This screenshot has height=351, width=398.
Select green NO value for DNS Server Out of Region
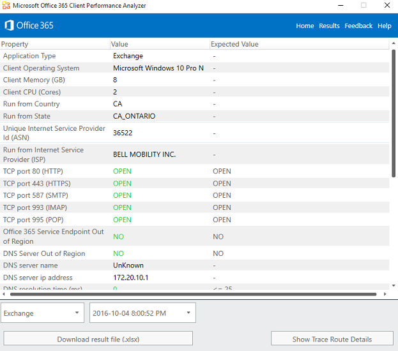(118, 253)
